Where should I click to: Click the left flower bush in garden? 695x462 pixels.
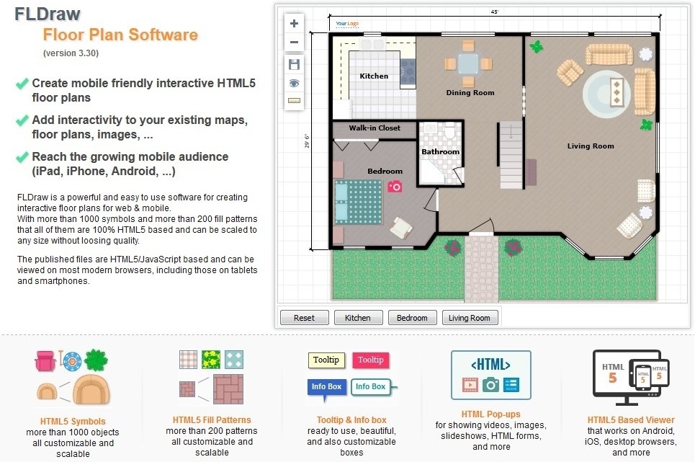coord(452,248)
